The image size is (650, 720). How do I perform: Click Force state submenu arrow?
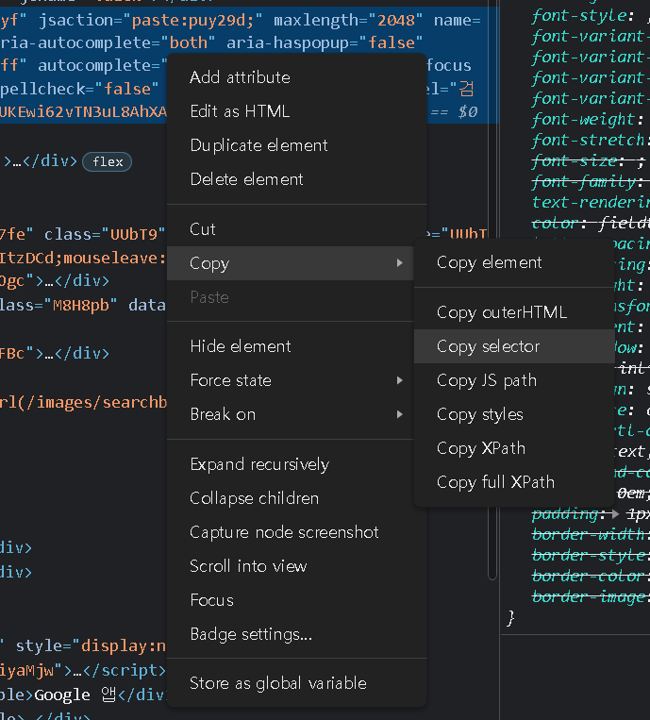click(x=400, y=380)
